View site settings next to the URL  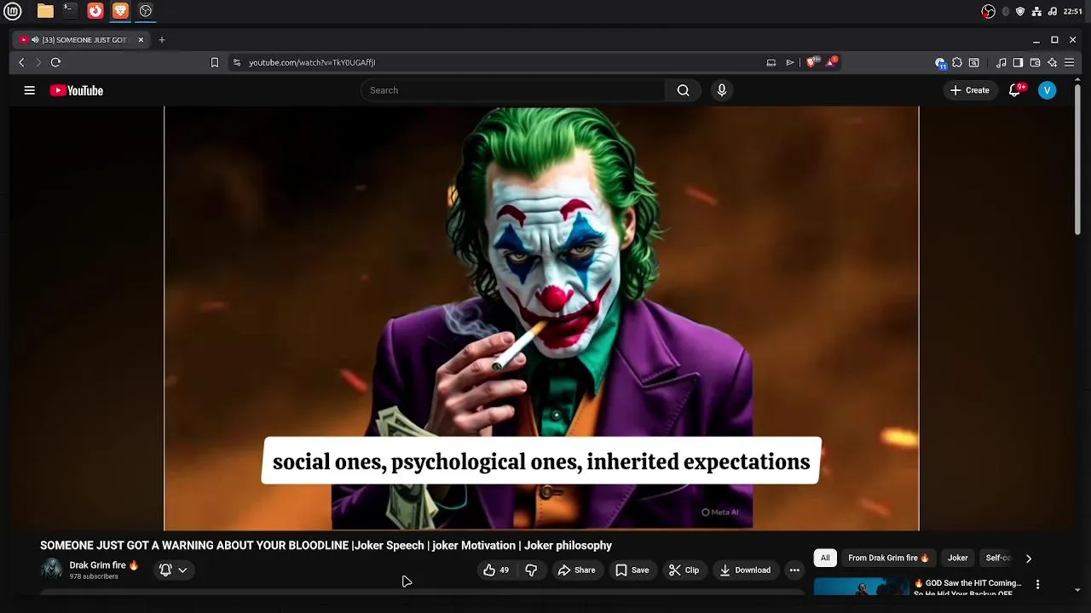point(237,62)
